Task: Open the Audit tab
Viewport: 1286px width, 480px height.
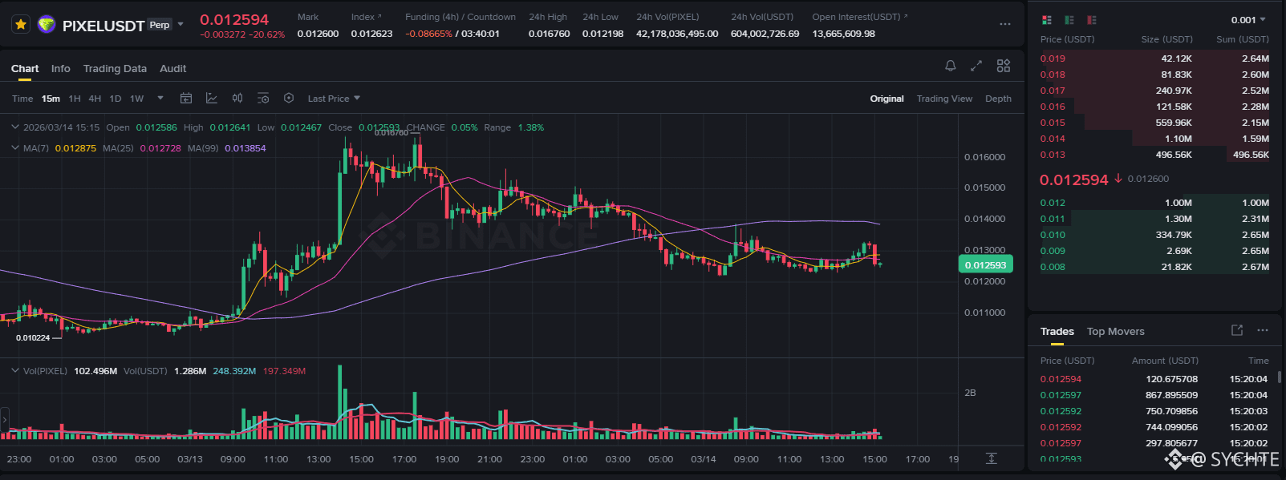Action: click(x=172, y=69)
